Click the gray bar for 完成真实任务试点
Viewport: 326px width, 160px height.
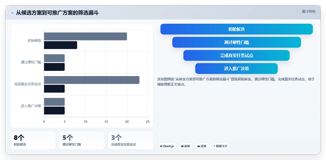pyautogui.click(x=92, y=80)
